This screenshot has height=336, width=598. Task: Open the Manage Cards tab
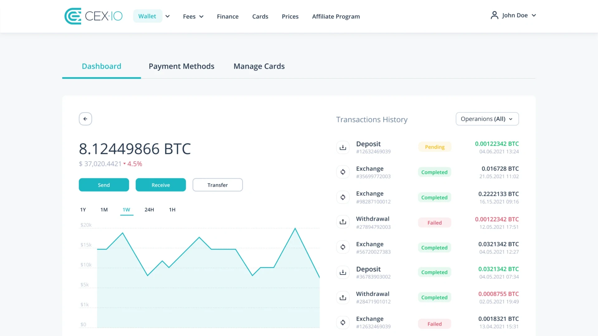coord(259,66)
